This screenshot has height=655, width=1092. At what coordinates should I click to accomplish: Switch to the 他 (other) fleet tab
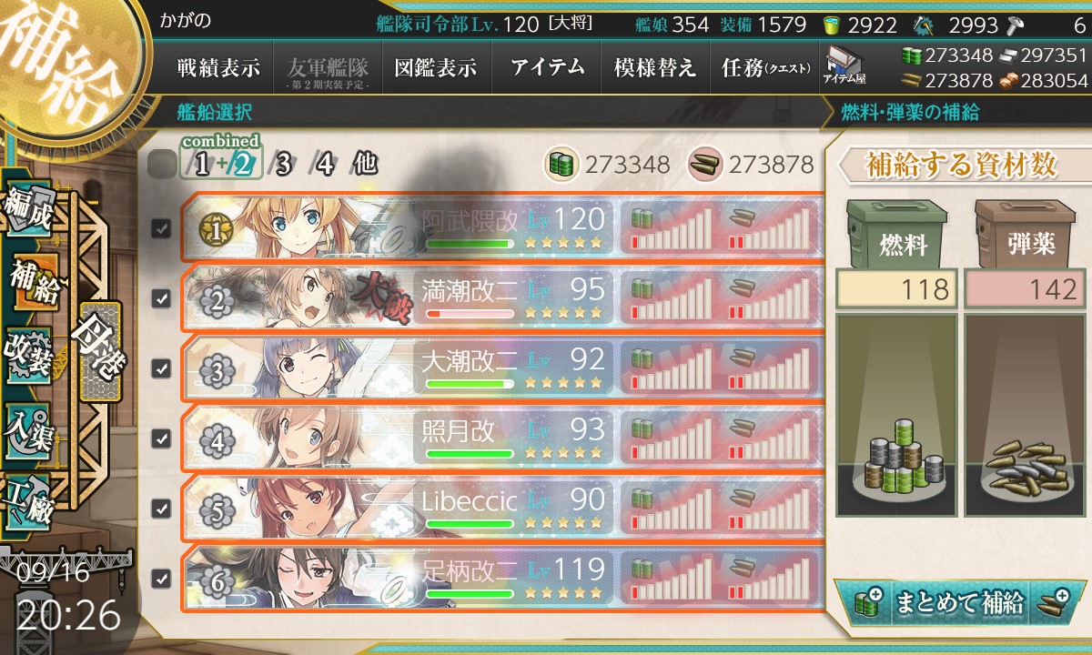coord(364,165)
